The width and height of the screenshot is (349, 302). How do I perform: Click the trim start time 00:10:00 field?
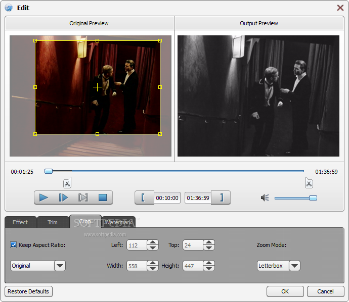tap(167, 198)
